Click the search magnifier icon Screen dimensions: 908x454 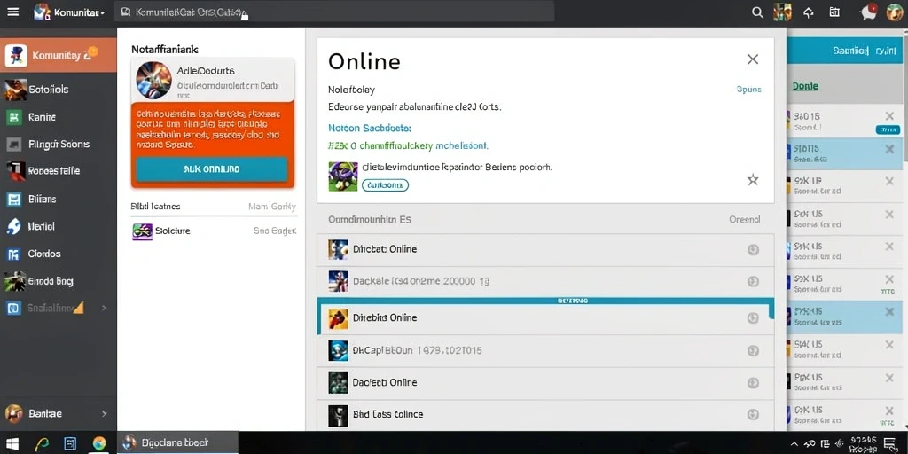coord(757,12)
